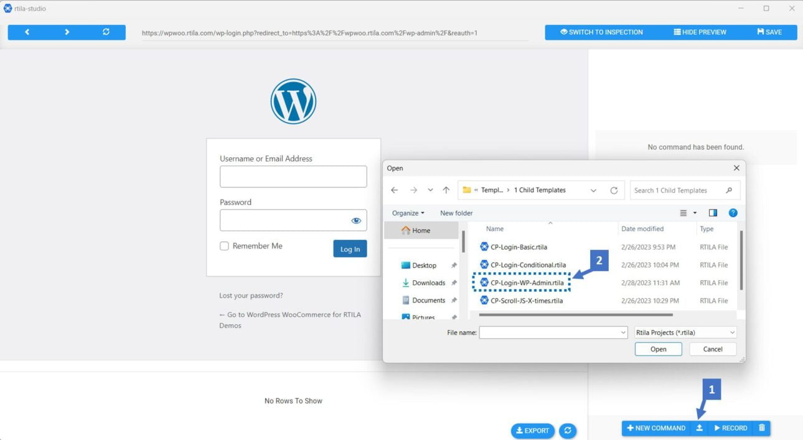Open help via the dialog question mark icon

click(733, 213)
